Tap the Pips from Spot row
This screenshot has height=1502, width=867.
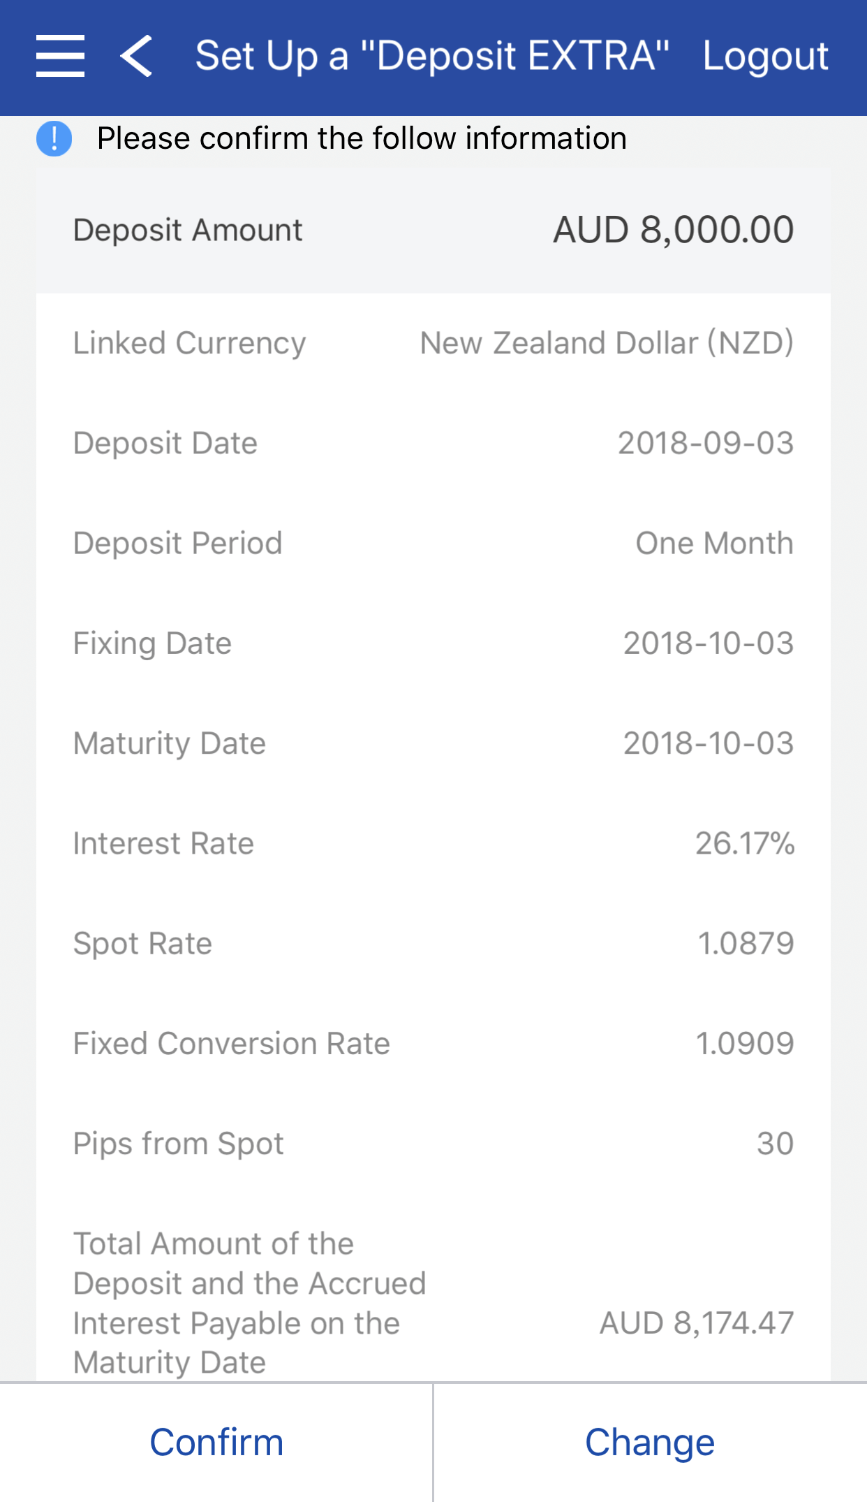[x=433, y=1144]
